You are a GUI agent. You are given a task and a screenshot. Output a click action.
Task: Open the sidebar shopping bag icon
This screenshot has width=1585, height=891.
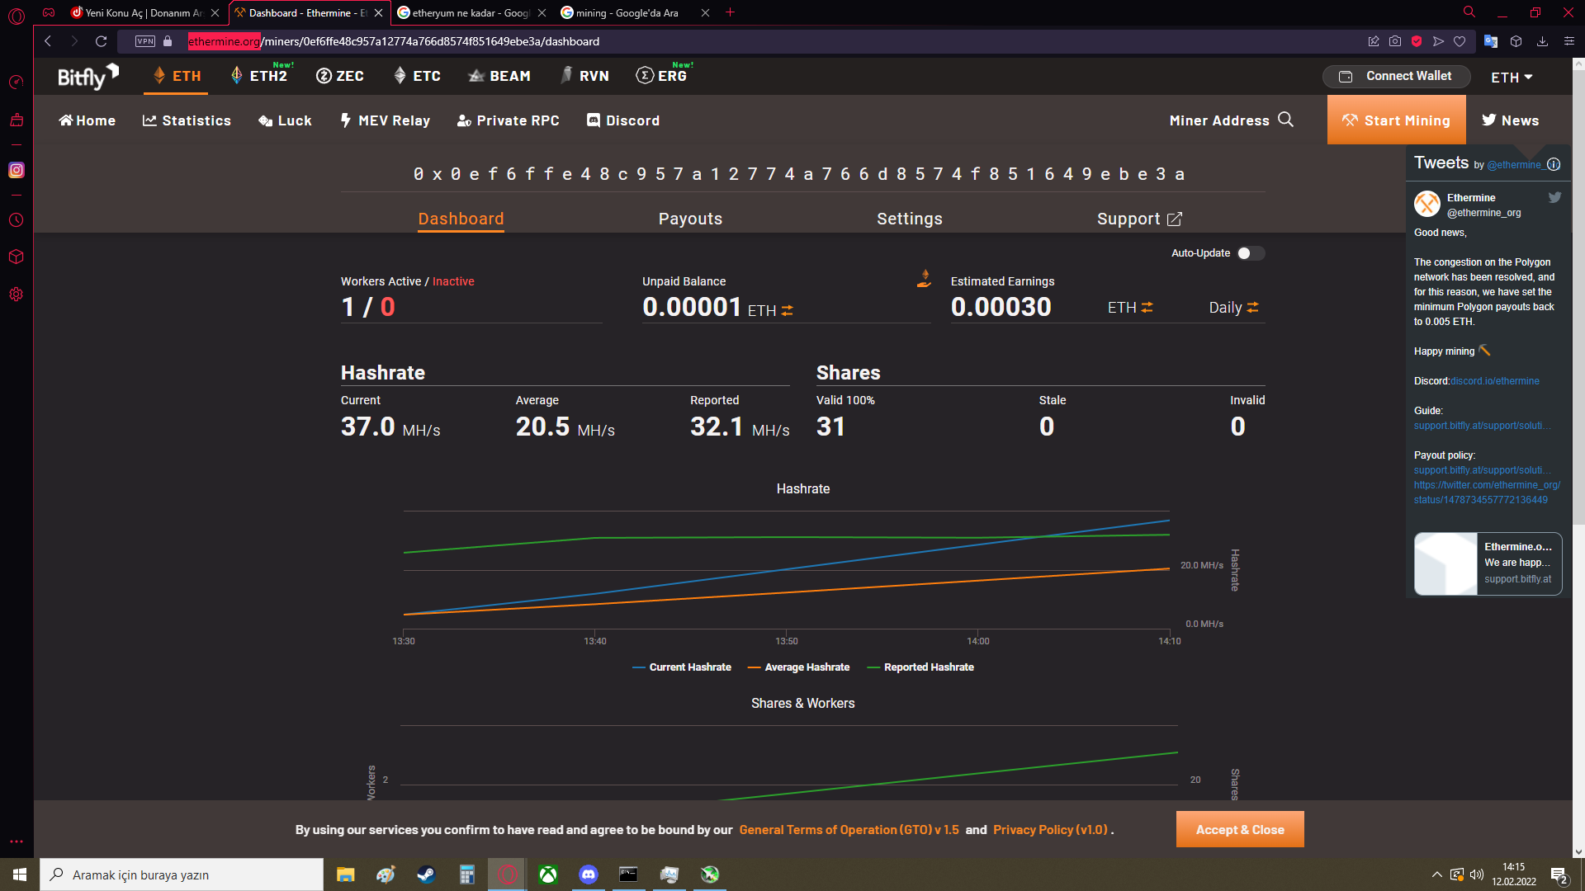coord(17,120)
